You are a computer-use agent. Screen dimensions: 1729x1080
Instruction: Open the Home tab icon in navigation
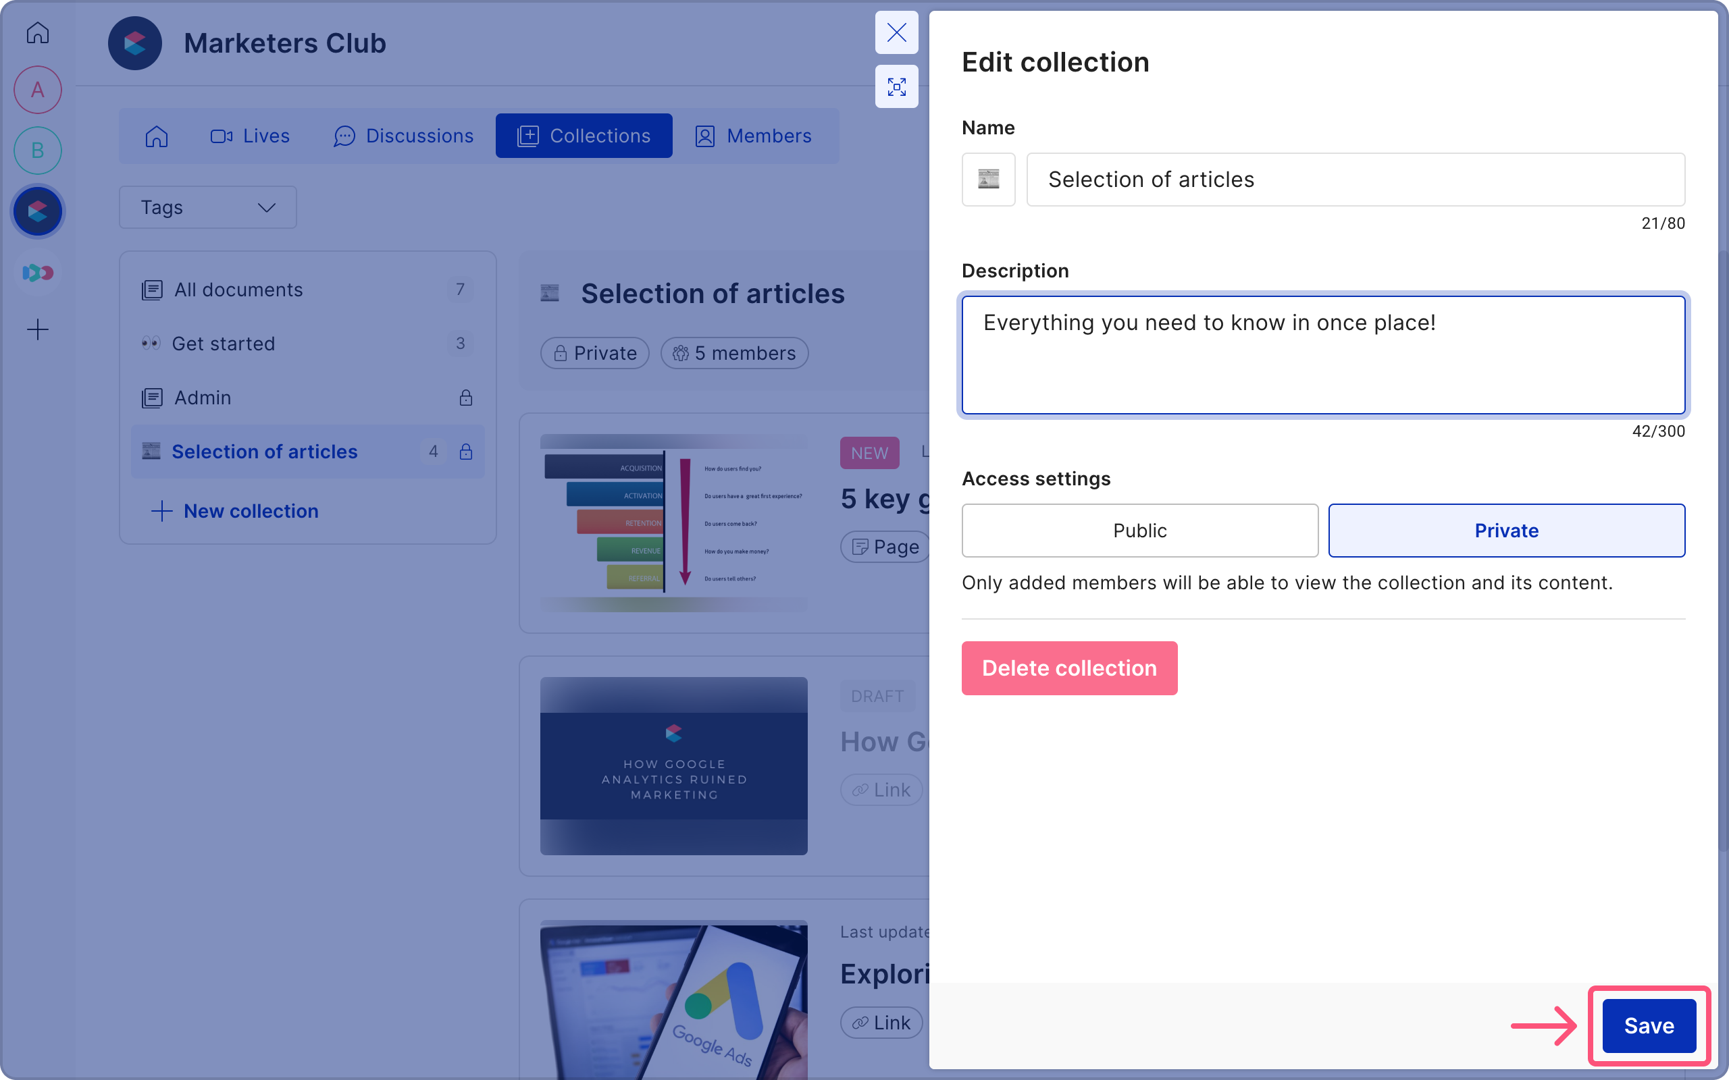[x=157, y=136]
